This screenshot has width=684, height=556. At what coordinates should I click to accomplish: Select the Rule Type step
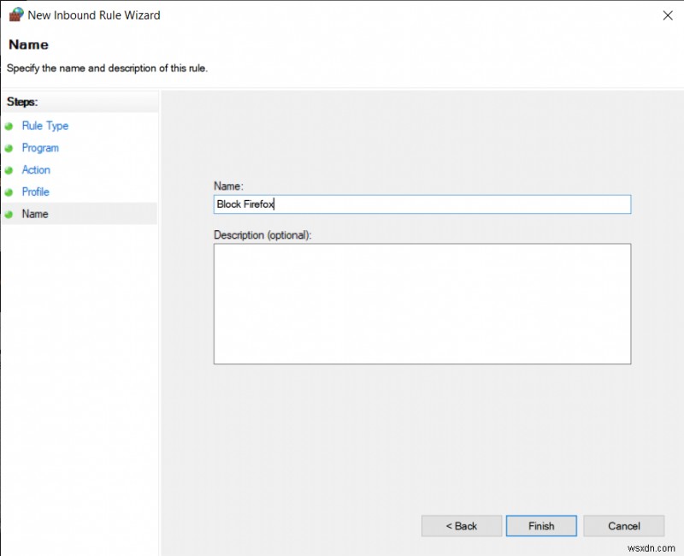[x=44, y=126]
